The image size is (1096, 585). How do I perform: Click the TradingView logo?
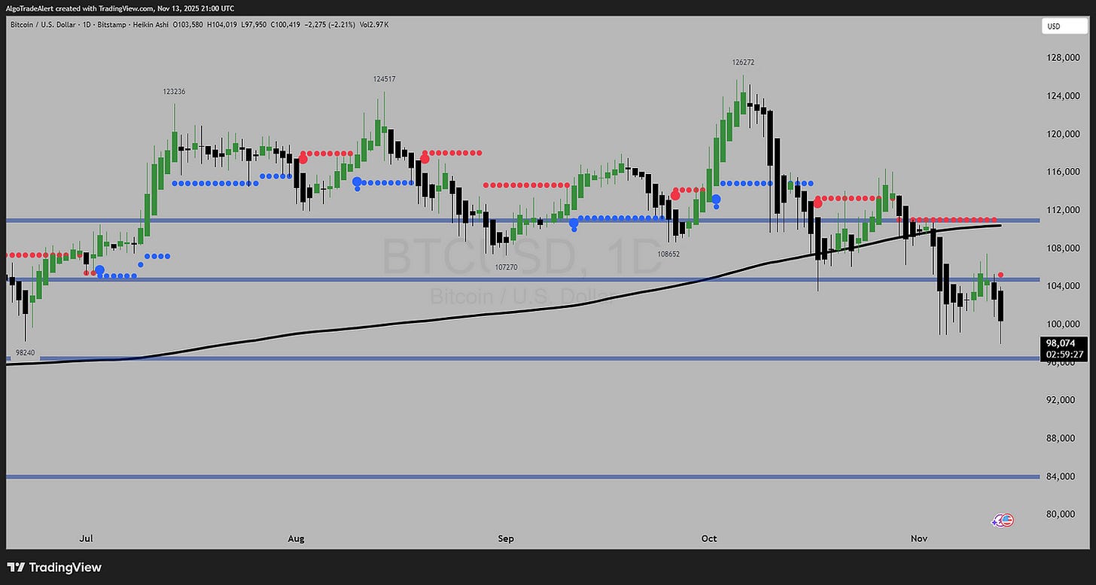54,567
